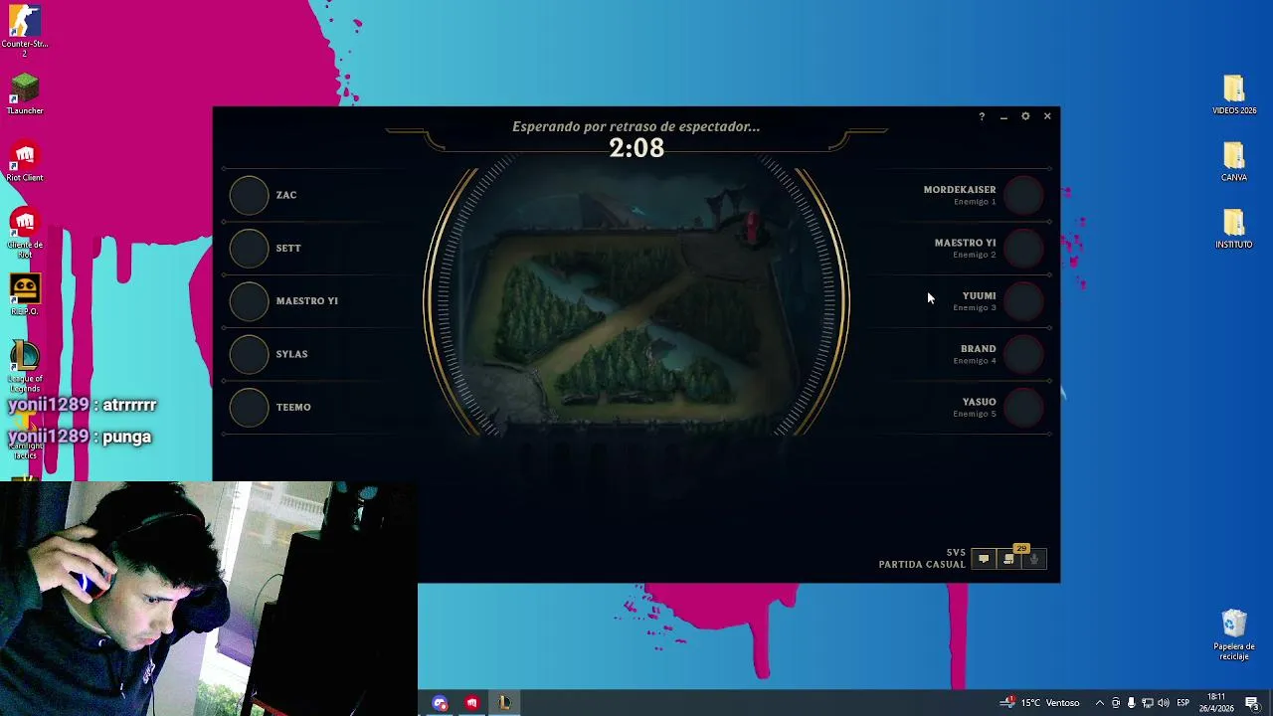Open the TLauncher desktop shortcut
Screen dimensions: 1273x716
tap(25, 94)
